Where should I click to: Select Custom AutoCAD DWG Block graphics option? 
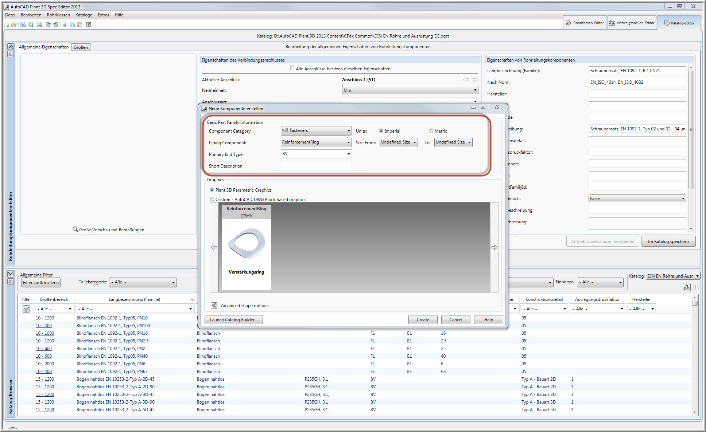(212, 200)
